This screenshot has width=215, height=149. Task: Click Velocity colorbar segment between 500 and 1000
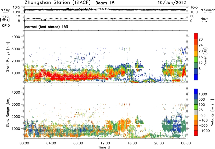(x=196, y=97)
